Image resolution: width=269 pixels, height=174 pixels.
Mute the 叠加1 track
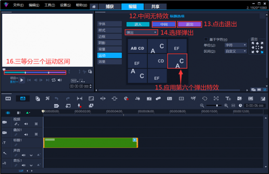tap(26, 135)
